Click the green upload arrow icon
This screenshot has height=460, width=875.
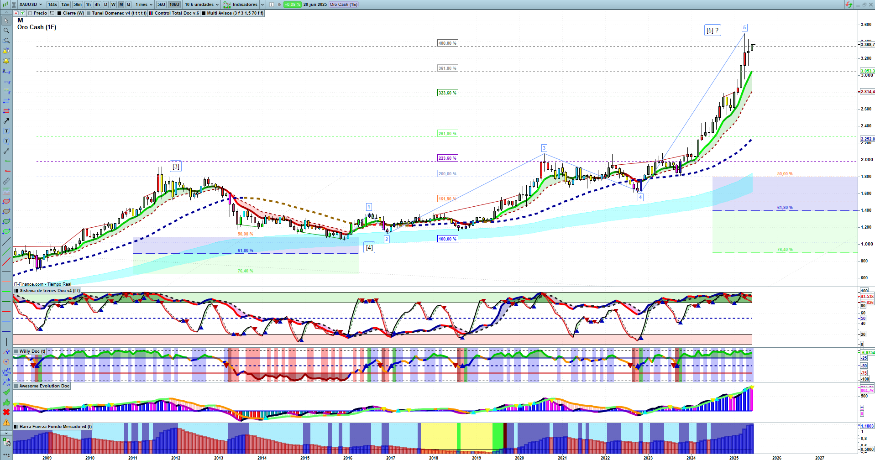tap(22, 13)
